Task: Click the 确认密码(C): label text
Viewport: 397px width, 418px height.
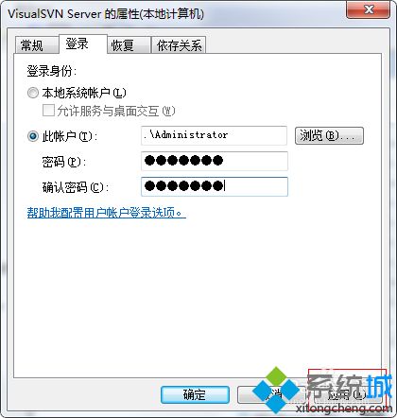Action: [x=76, y=187]
